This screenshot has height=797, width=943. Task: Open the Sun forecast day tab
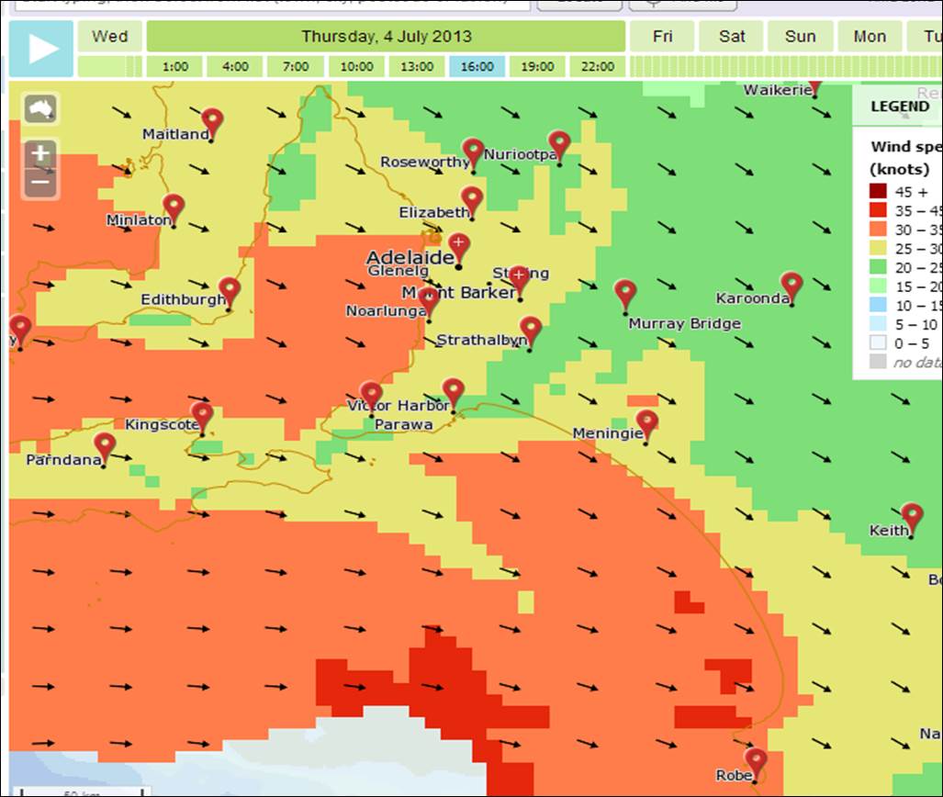click(x=800, y=37)
